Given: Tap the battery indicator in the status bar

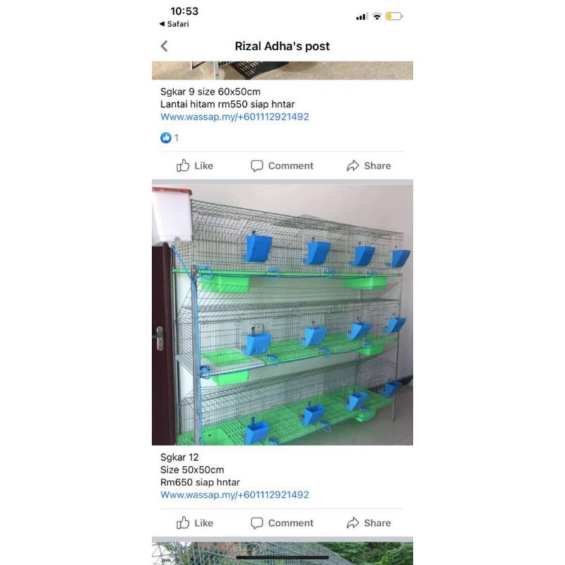Looking at the screenshot, I should point(394,16).
